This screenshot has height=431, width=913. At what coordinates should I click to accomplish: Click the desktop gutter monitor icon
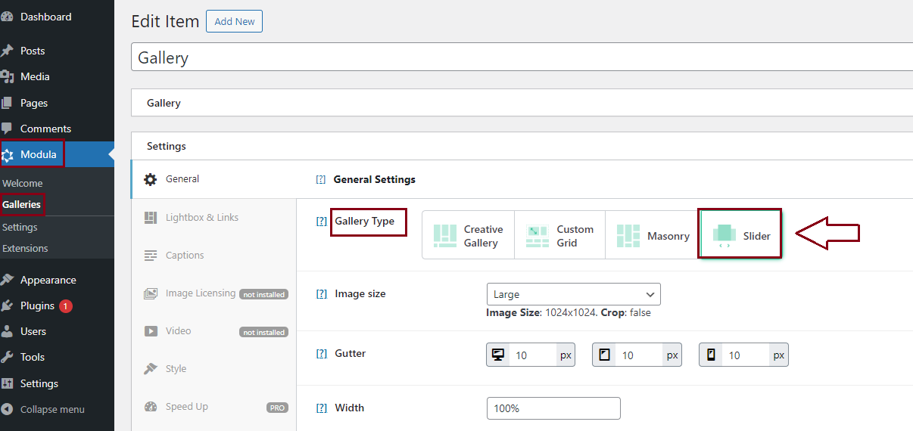[x=498, y=355]
